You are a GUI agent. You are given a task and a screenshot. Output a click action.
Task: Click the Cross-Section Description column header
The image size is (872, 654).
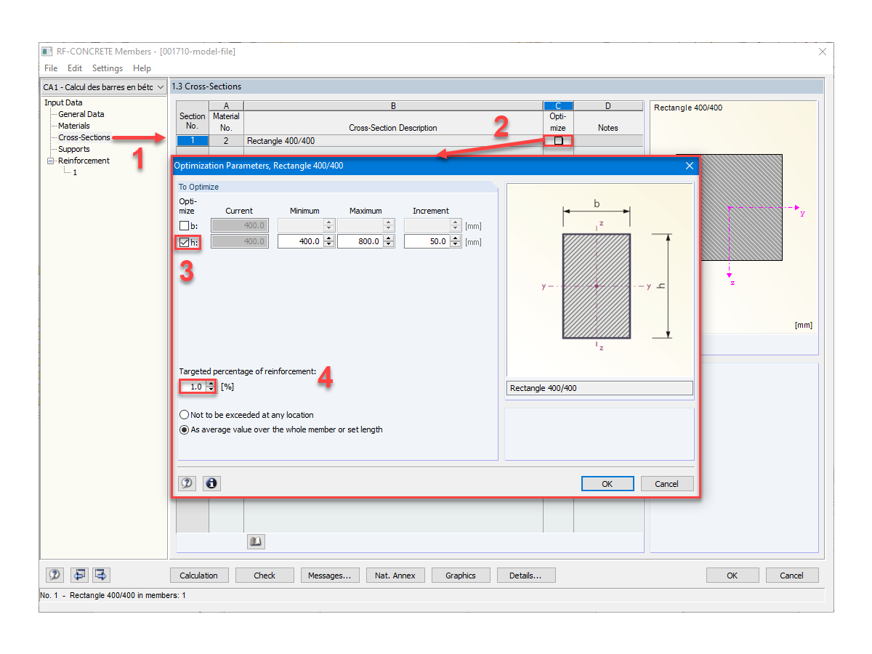(393, 128)
